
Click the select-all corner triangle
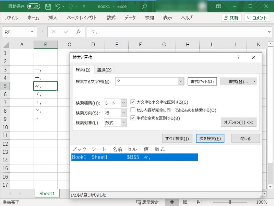[6, 45]
